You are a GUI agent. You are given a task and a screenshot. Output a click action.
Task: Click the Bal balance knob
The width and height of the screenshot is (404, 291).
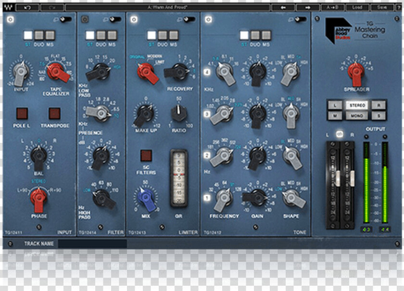click(38, 158)
